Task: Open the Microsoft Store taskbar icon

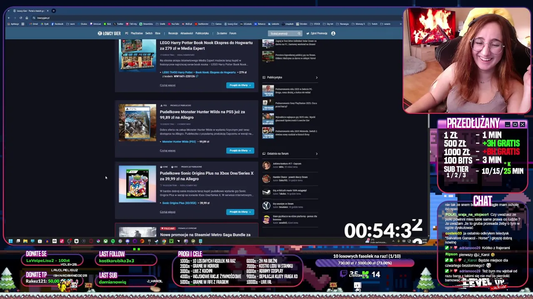Action: [40, 241]
